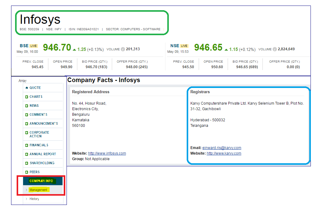This screenshot has width=325, height=208.
Task: Click the home icon beside QUOTE
Action: 27,88
